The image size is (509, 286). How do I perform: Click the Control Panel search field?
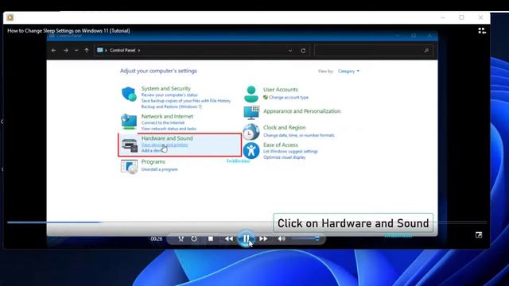point(373,51)
